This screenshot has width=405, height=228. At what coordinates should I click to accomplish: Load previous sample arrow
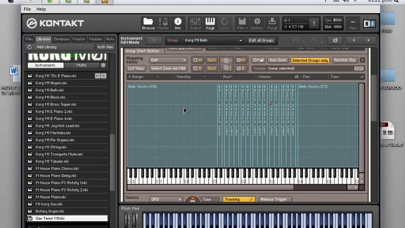point(356,68)
